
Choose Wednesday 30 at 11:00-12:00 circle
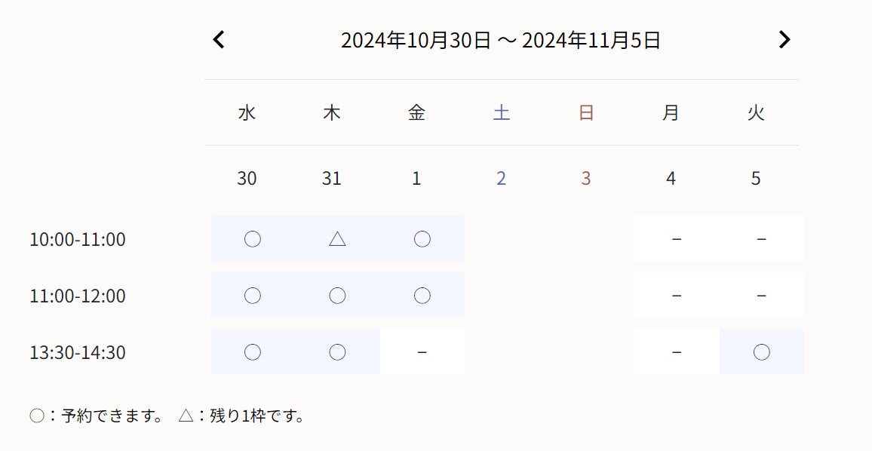click(x=253, y=296)
